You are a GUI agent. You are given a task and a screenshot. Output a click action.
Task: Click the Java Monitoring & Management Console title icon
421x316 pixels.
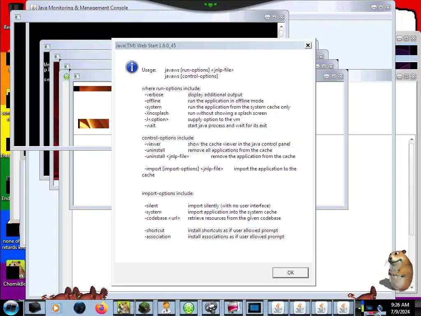(x=33, y=7)
